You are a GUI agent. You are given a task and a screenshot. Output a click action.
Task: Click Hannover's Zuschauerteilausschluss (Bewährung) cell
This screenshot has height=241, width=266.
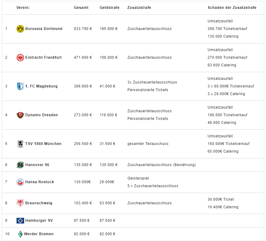coord(162,165)
